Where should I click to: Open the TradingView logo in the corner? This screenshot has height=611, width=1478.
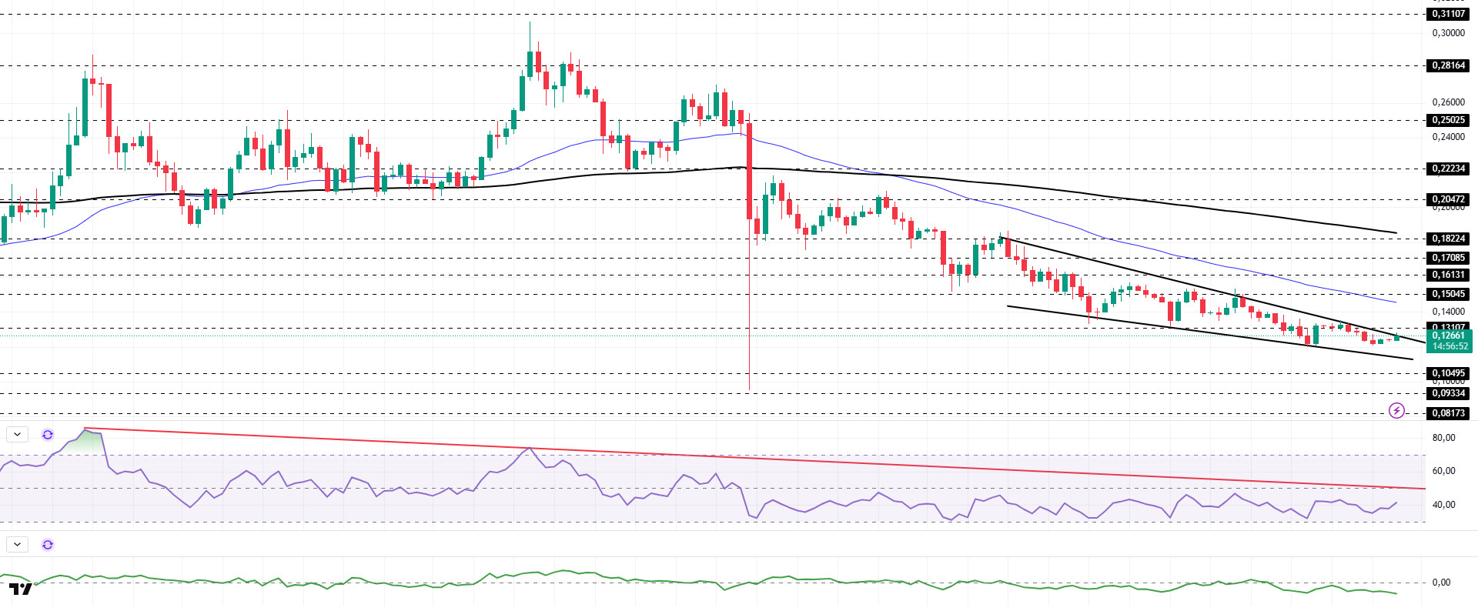(x=21, y=589)
